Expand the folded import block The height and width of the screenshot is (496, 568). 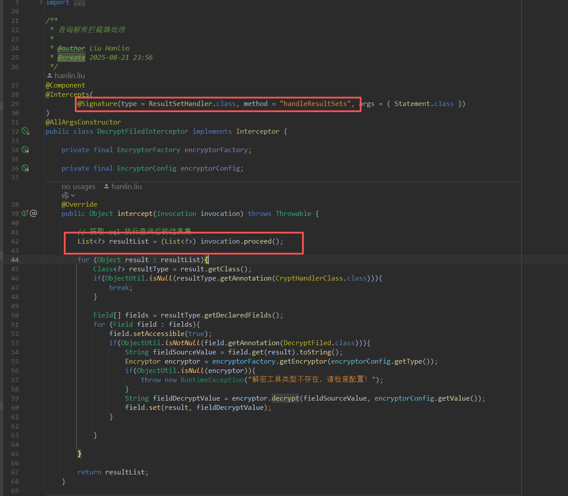pos(41,2)
